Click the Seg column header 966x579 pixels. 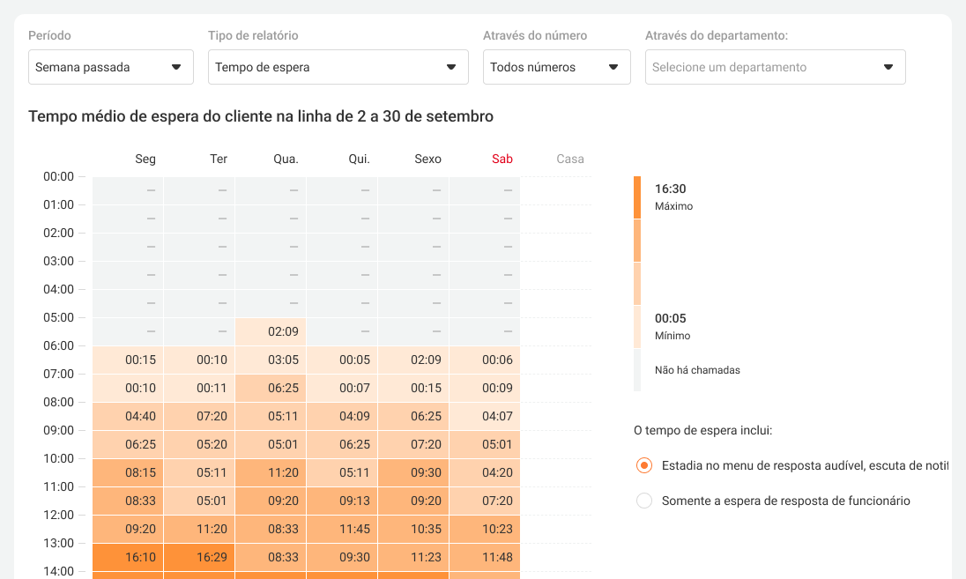tap(145, 160)
